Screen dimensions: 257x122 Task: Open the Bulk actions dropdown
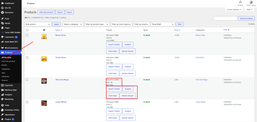coord(38,24)
